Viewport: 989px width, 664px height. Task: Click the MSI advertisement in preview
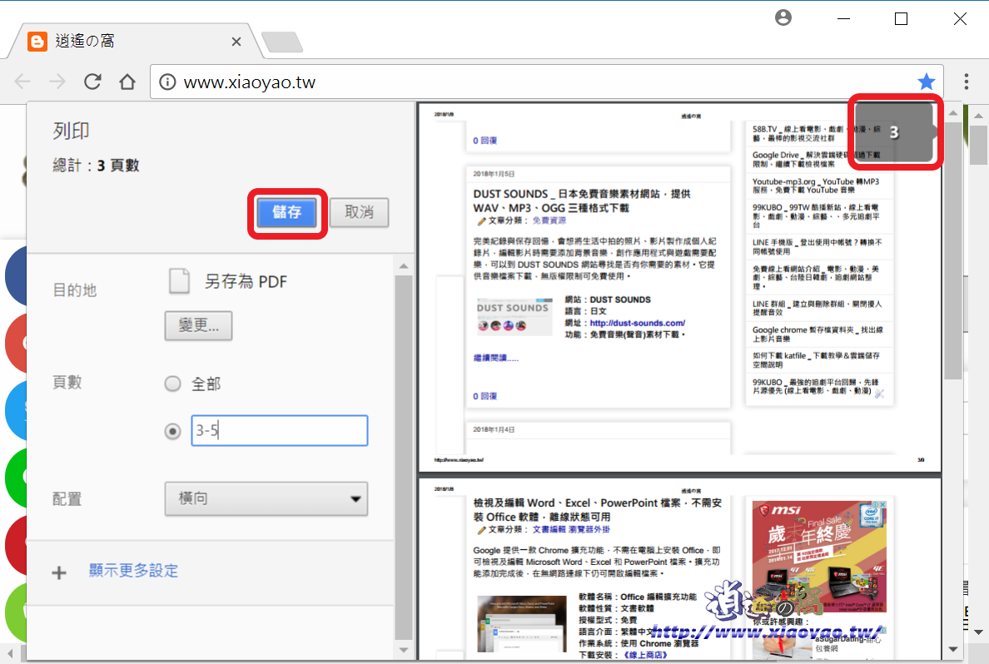click(x=819, y=557)
